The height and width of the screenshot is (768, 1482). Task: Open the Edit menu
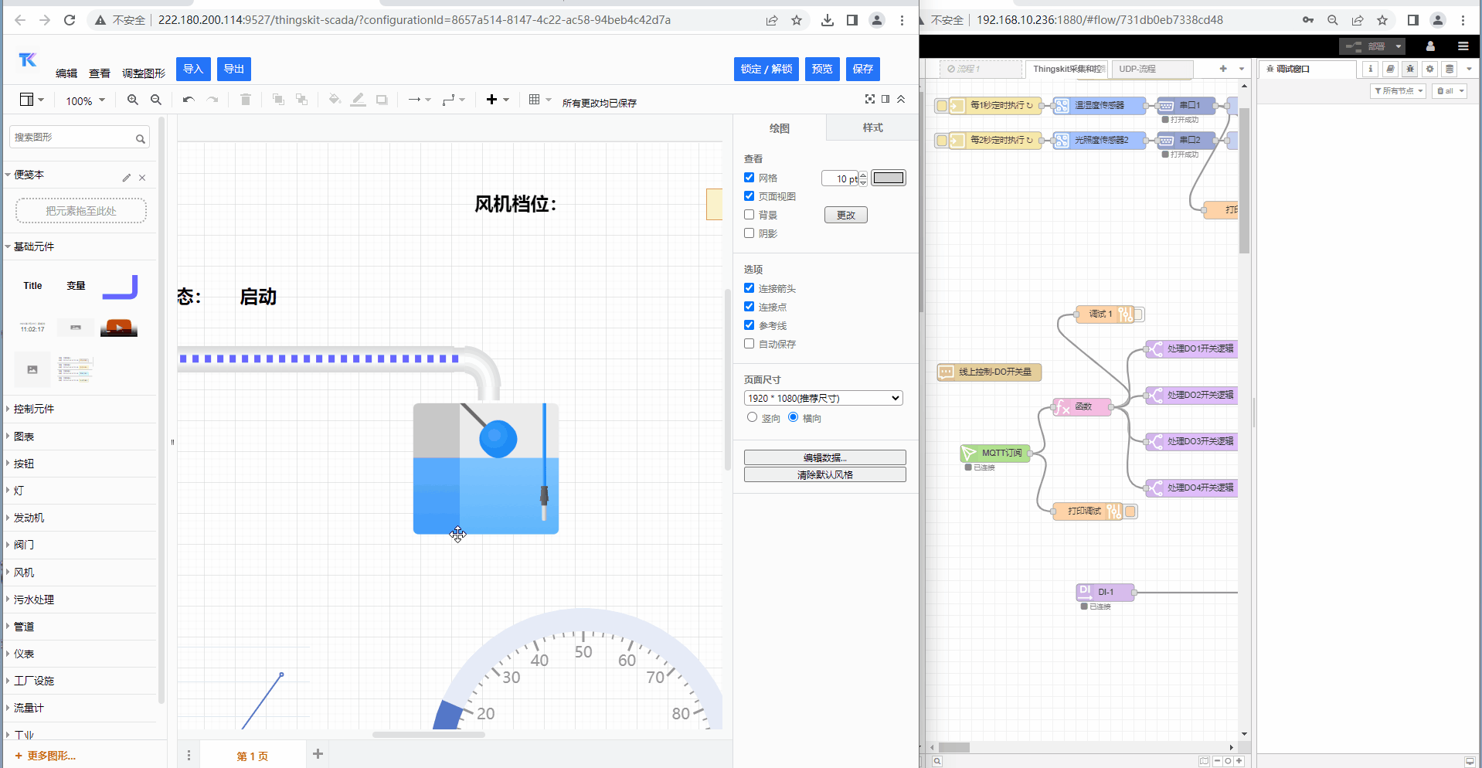pyautogui.click(x=66, y=73)
